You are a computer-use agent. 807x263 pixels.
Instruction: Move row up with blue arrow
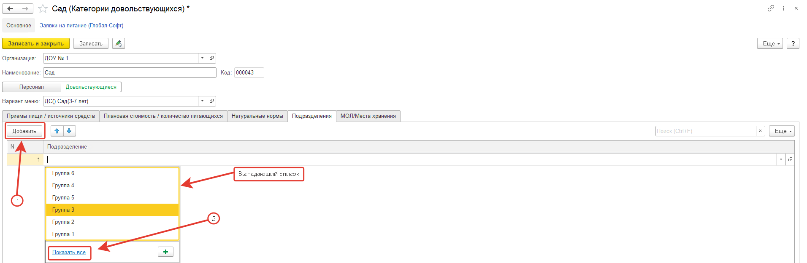tap(57, 131)
